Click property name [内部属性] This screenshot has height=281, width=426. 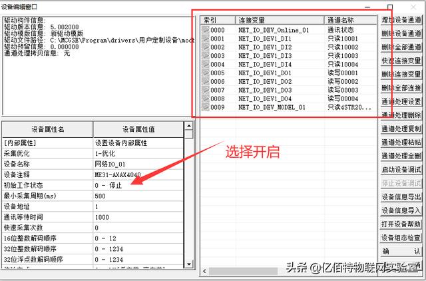19,143
